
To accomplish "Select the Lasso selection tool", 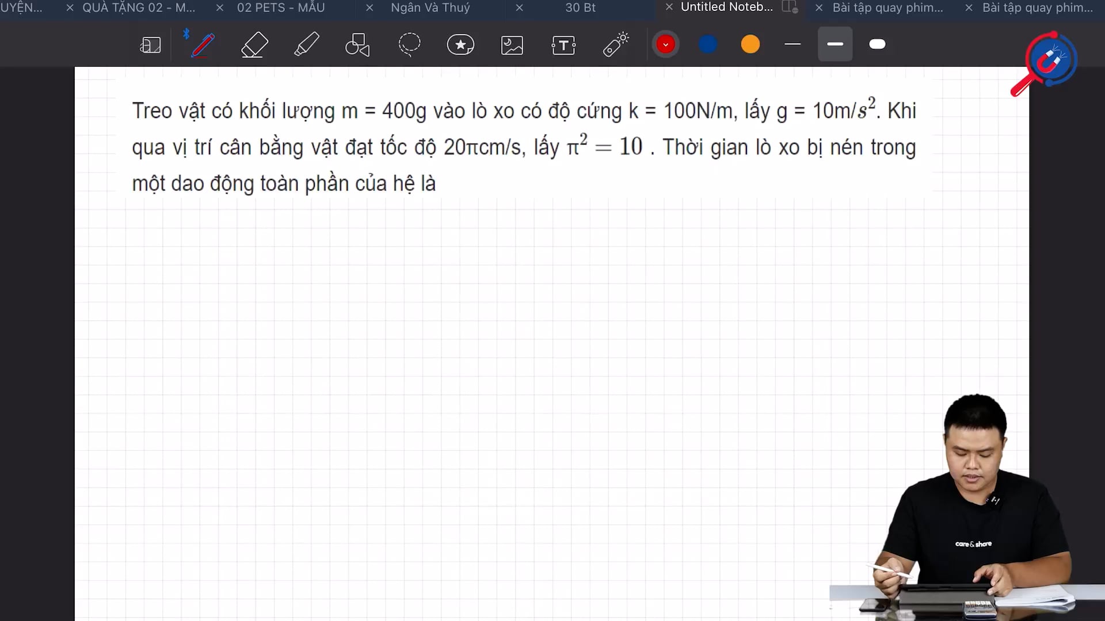I will pos(409,45).
